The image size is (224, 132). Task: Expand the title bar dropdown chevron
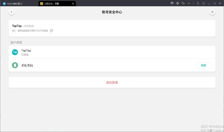coord(189,3)
